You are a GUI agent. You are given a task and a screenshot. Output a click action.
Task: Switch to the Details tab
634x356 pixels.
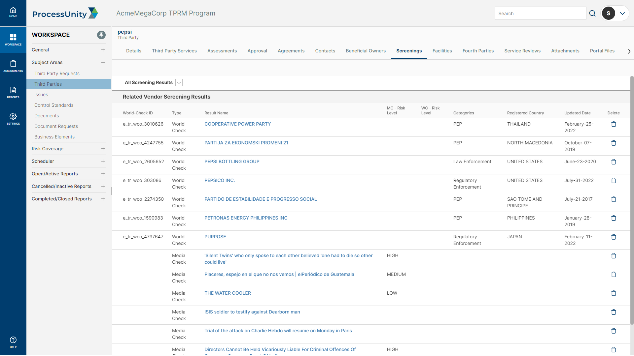[134, 51]
